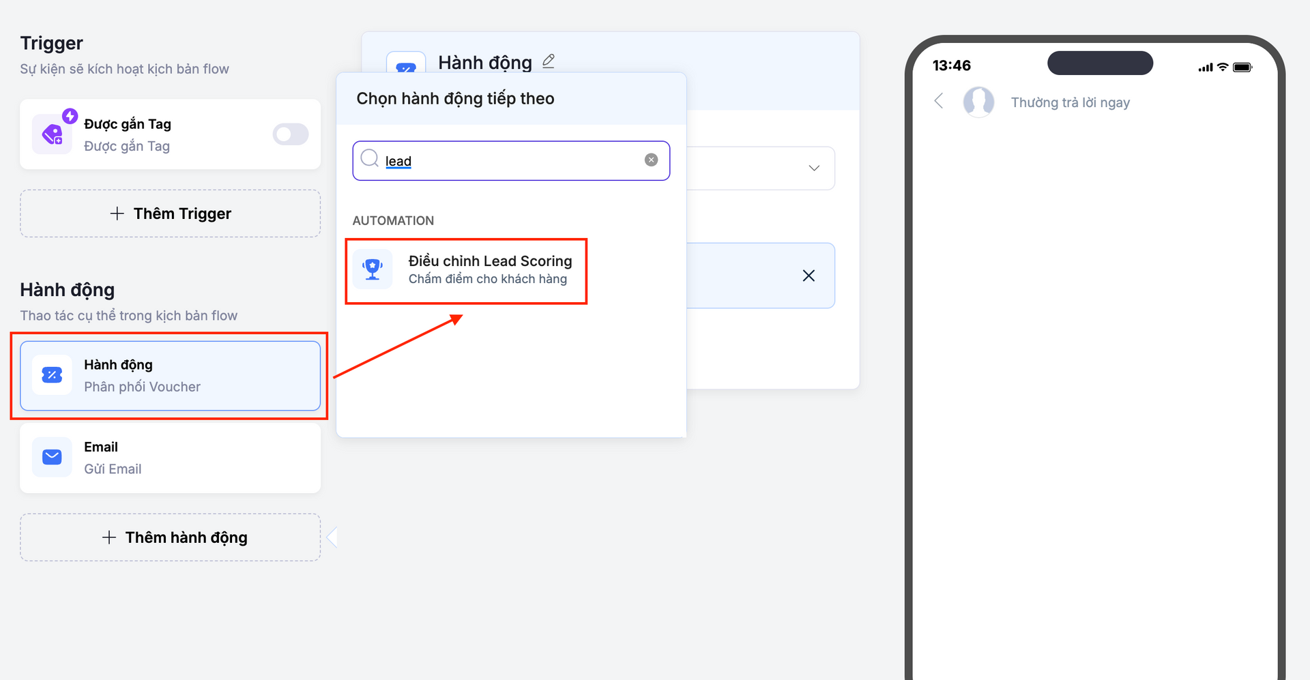Toggle the Được gắn Tag trigger switch
The width and height of the screenshot is (1310, 680).
pos(291,134)
